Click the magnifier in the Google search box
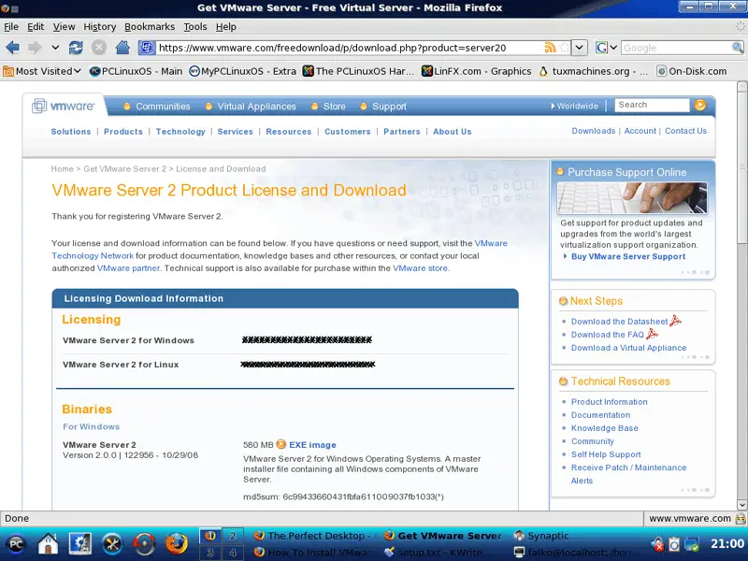748x561 pixels. (738, 48)
